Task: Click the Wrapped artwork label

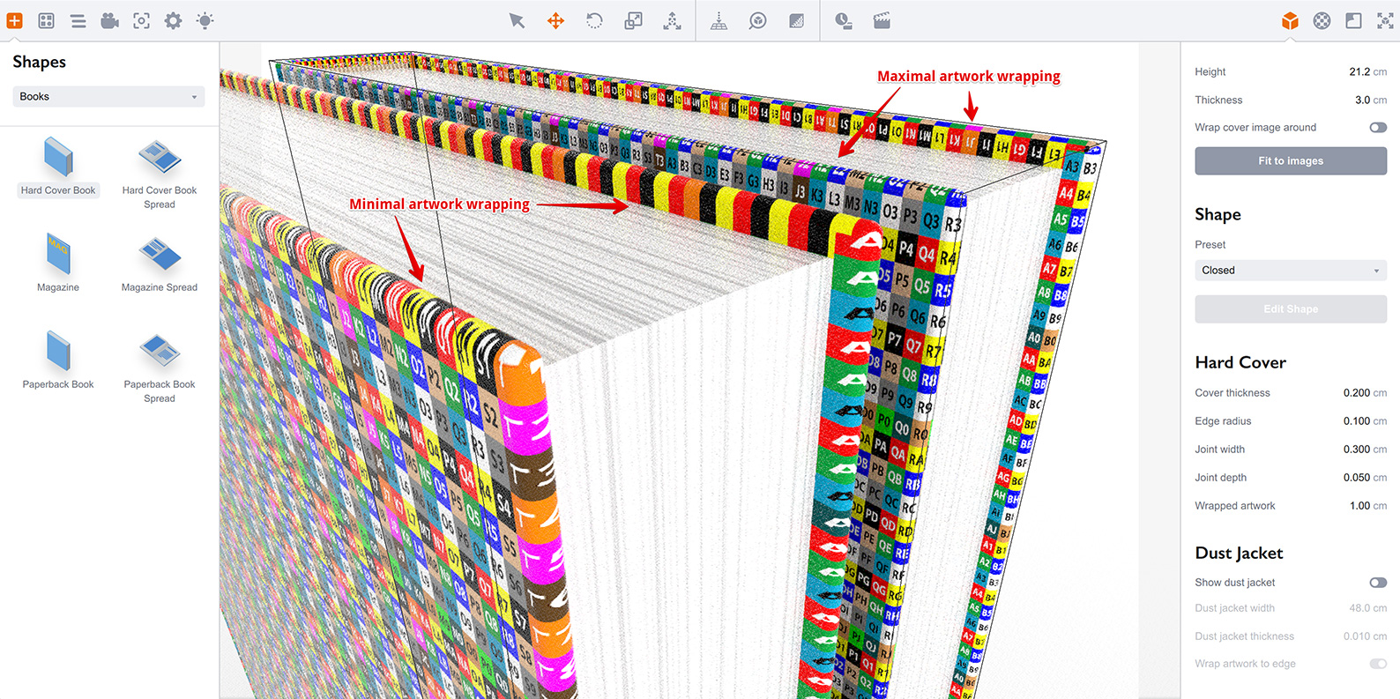Action: click(x=1235, y=506)
